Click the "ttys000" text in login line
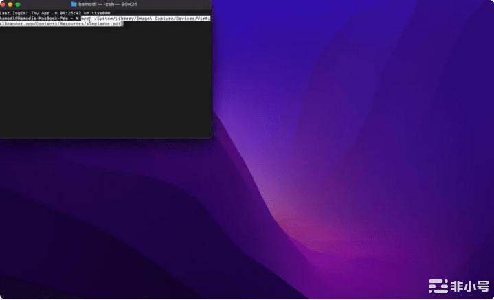The image size is (494, 300). coord(101,12)
